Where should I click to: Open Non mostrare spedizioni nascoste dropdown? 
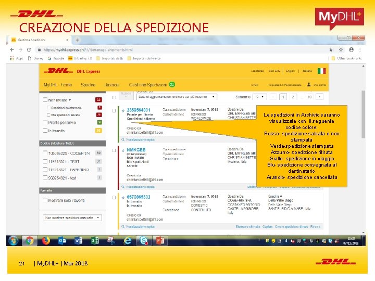72,218
